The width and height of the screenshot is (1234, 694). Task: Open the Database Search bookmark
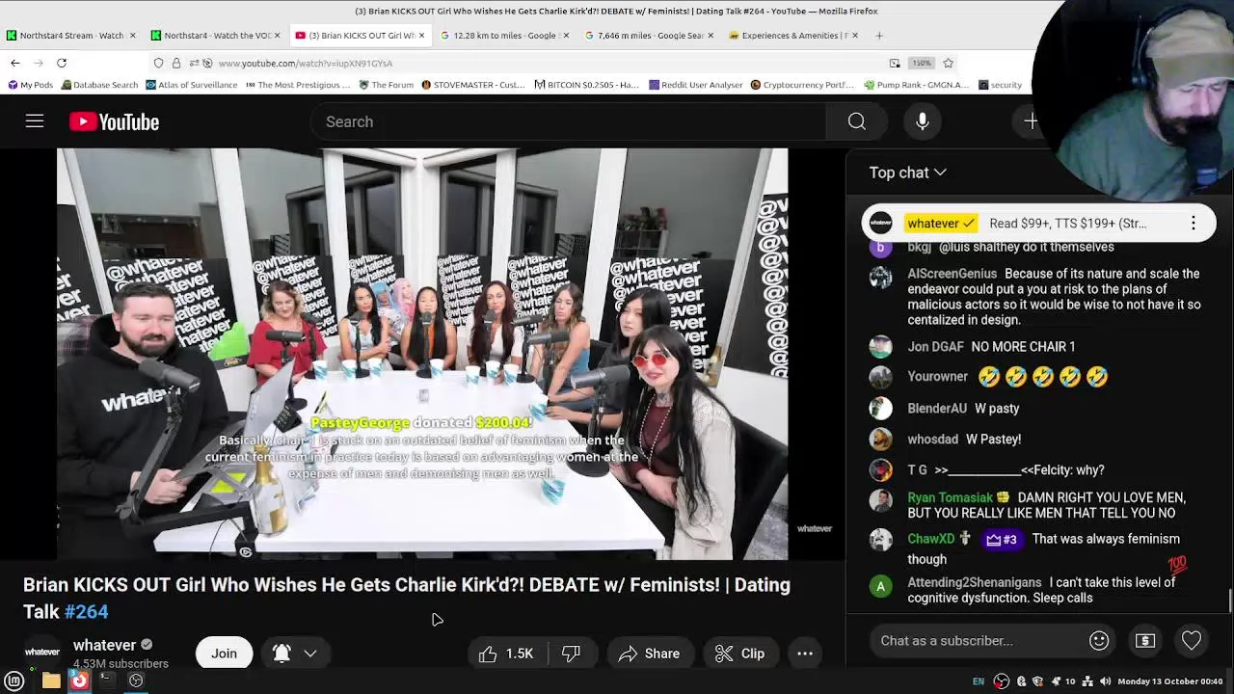tap(99, 85)
